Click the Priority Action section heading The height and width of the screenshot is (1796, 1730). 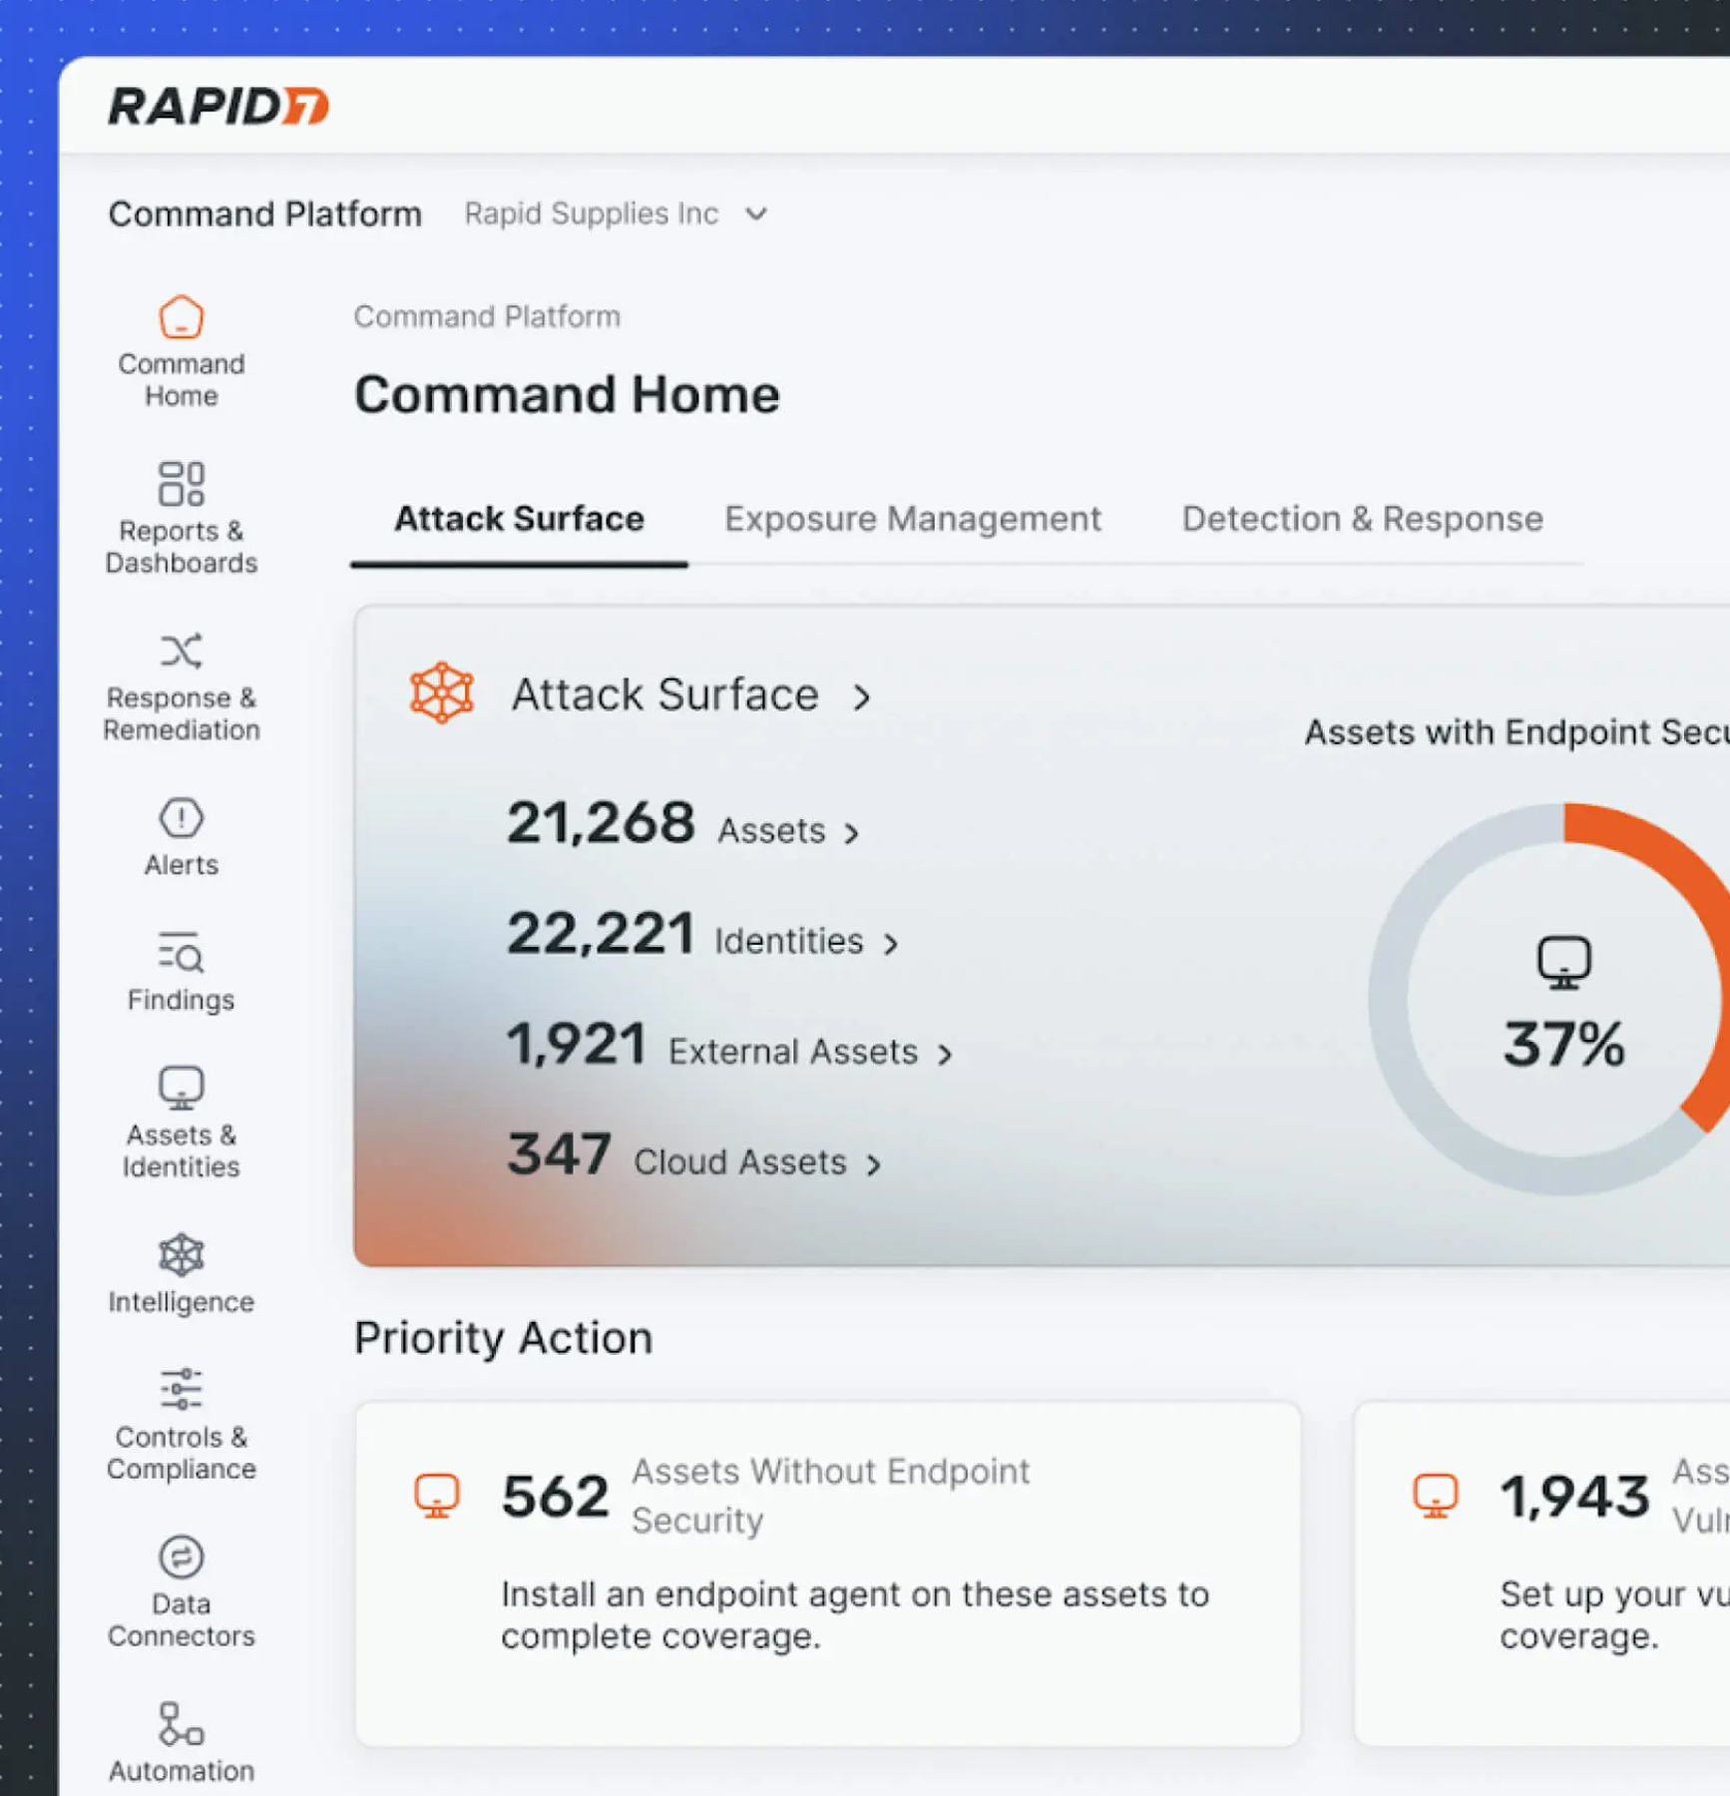coord(503,1338)
